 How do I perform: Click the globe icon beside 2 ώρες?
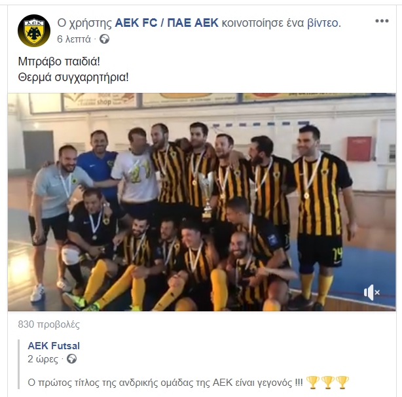[x=71, y=359]
